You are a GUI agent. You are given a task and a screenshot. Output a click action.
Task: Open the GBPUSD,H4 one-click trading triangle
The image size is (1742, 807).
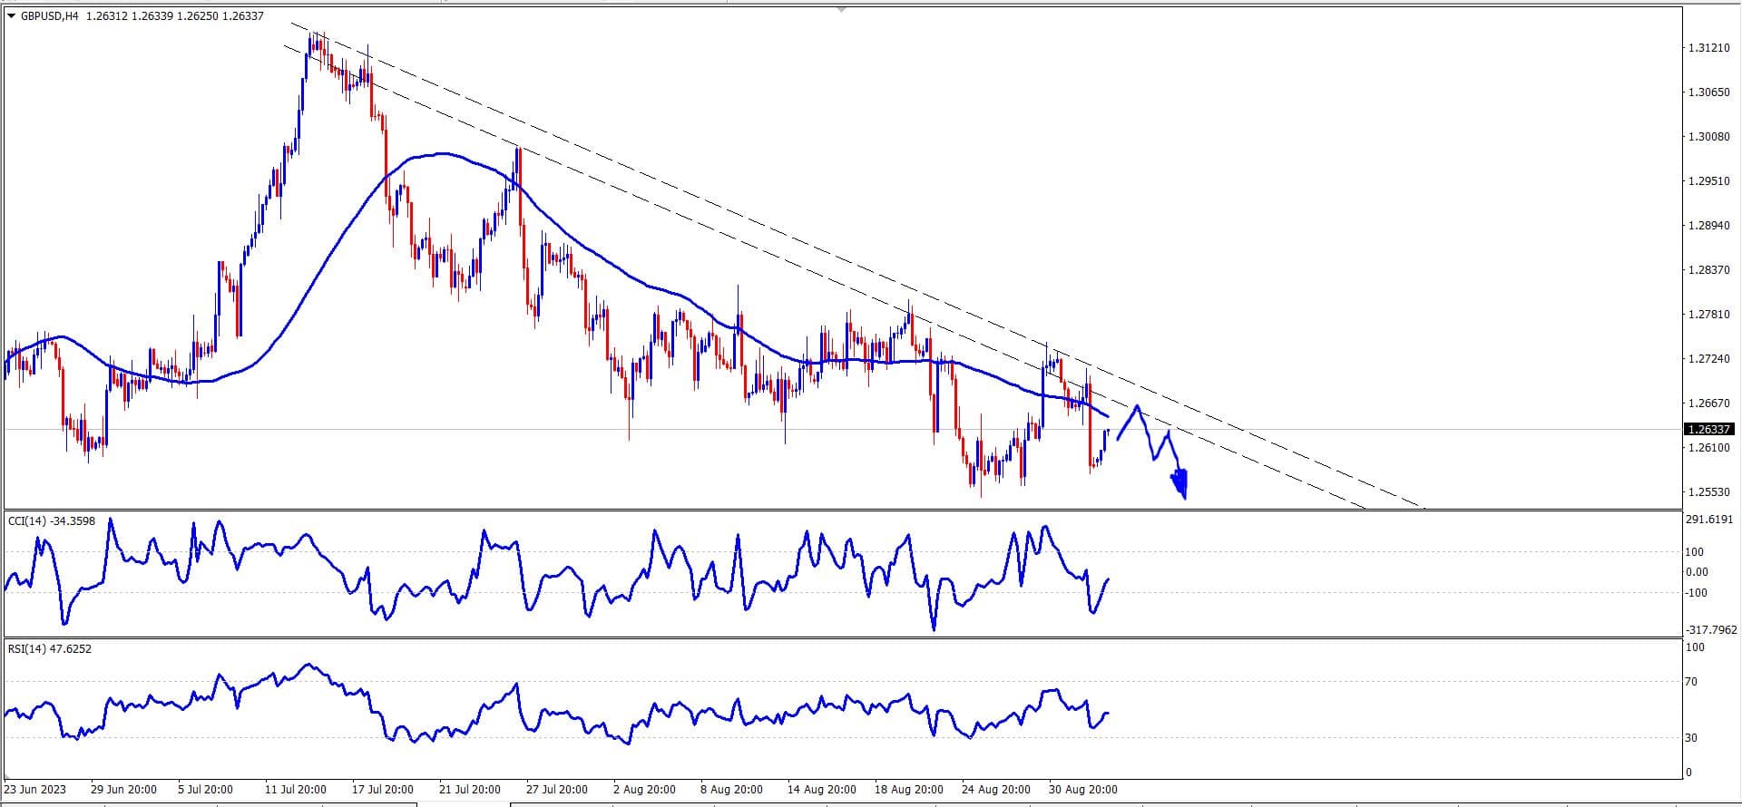(11, 15)
